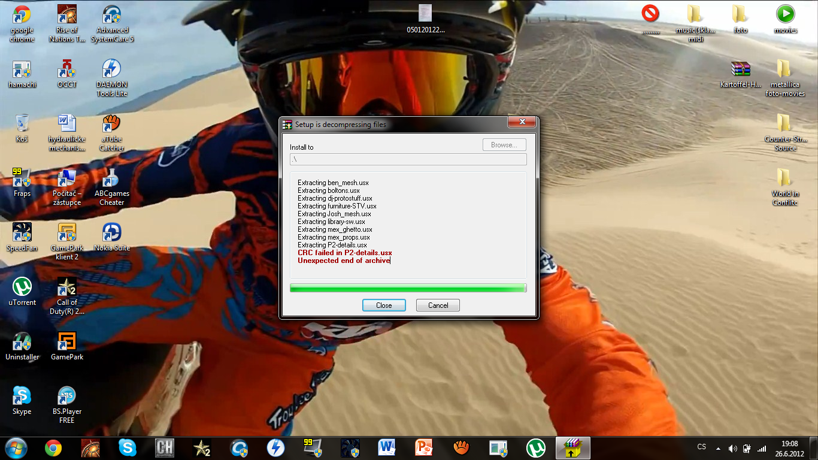Open the CS input language selector
The image size is (818, 460).
click(x=701, y=447)
